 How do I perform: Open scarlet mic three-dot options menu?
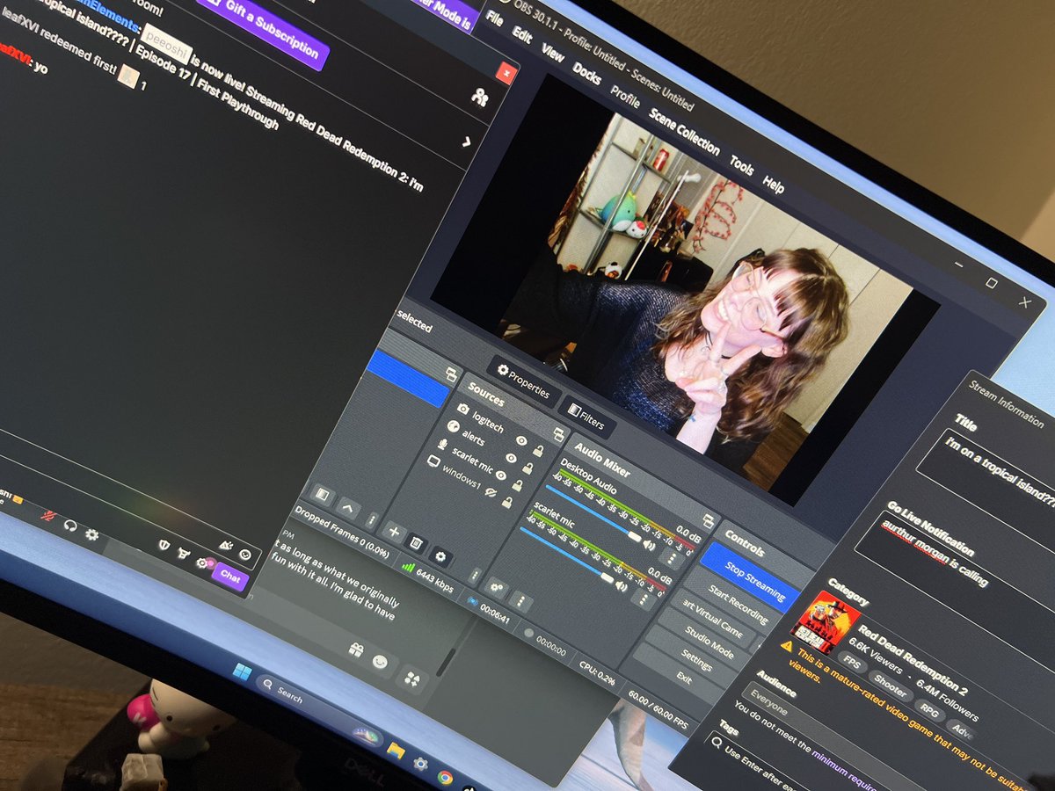click(x=645, y=600)
